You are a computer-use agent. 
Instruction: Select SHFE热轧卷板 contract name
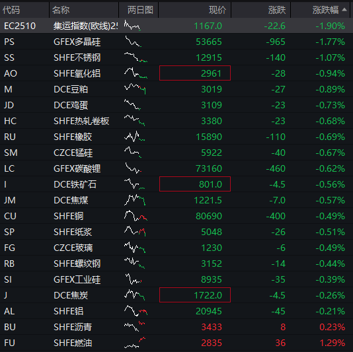[x=81, y=121]
